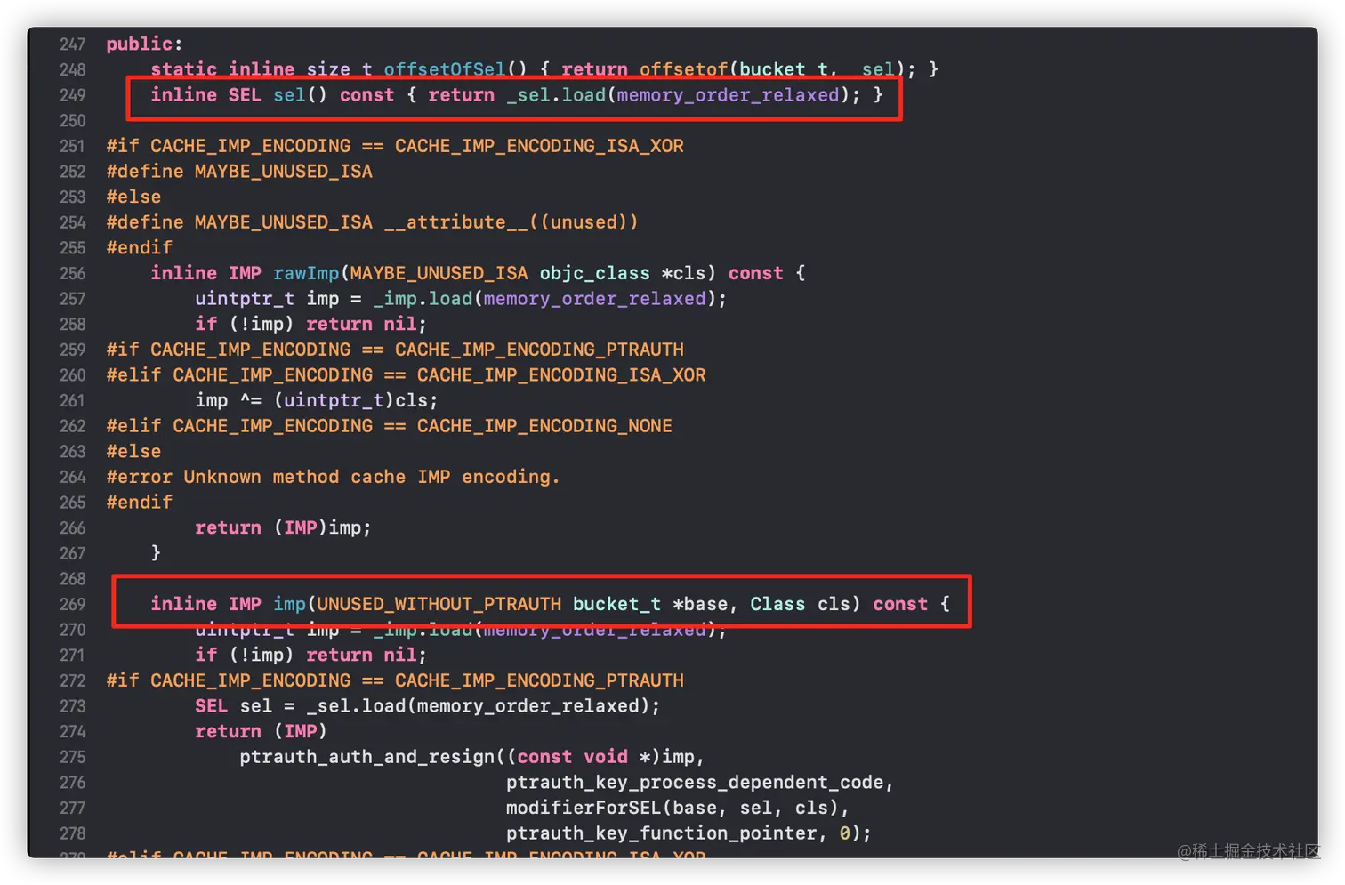Select line number 249 in the gutter
The width and height of the screenshot is (1345, 885).
pyautogui.click(x=72, y=95)
